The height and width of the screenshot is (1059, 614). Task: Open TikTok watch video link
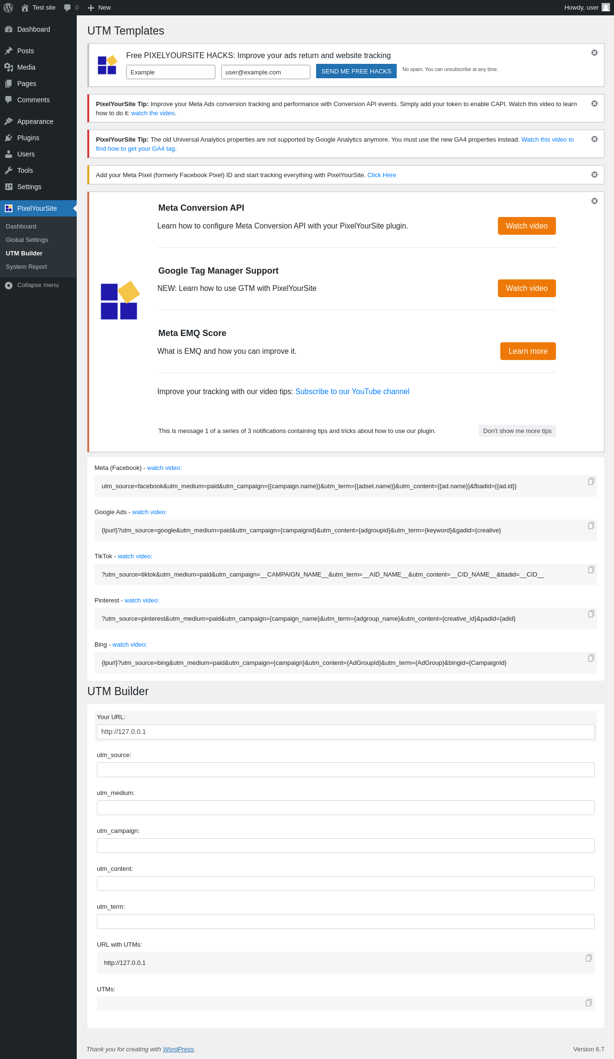pyautogui.click(x=135, y=556)
